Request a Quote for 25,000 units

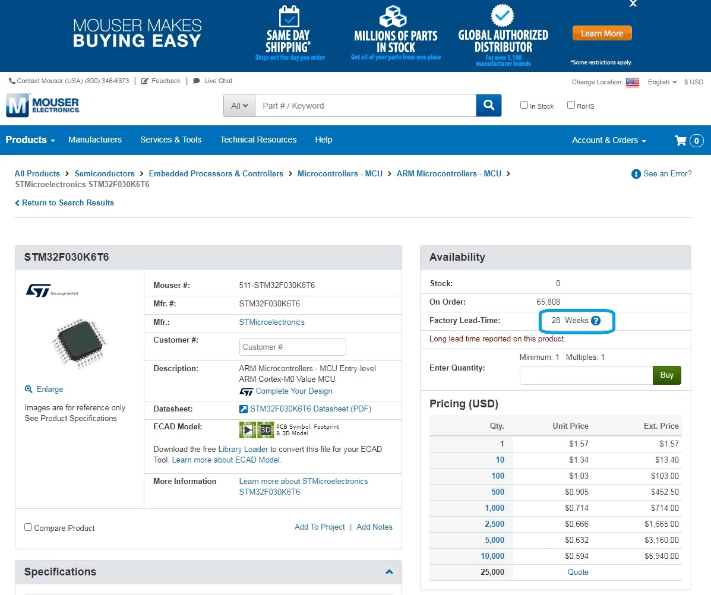(x=578, y=572)
